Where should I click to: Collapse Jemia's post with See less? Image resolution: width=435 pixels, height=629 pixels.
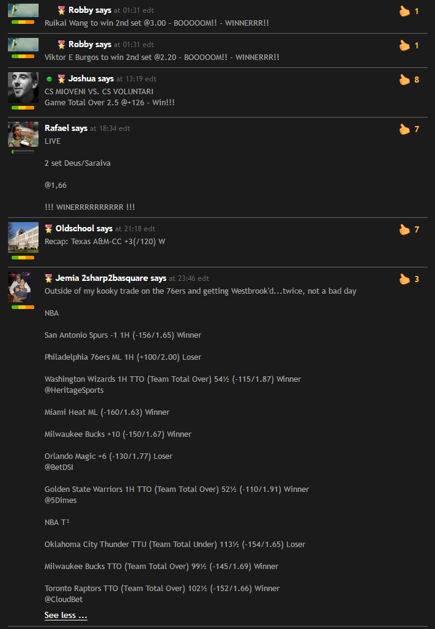66,616
